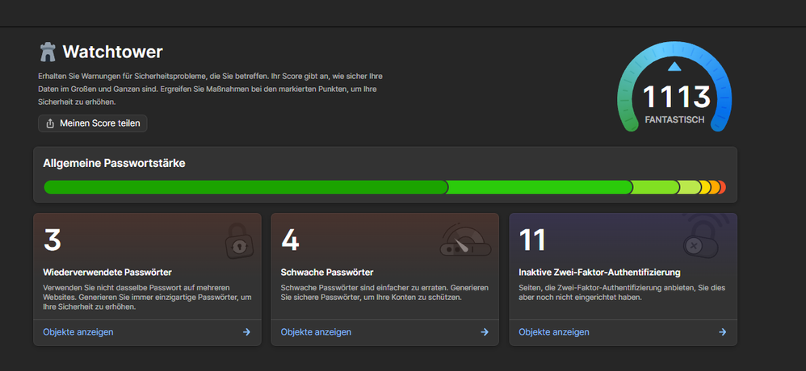Click arrow on Wiederverwendete Passwörter card
Viewport: 806px width, 371px height.
coord(246,331)
